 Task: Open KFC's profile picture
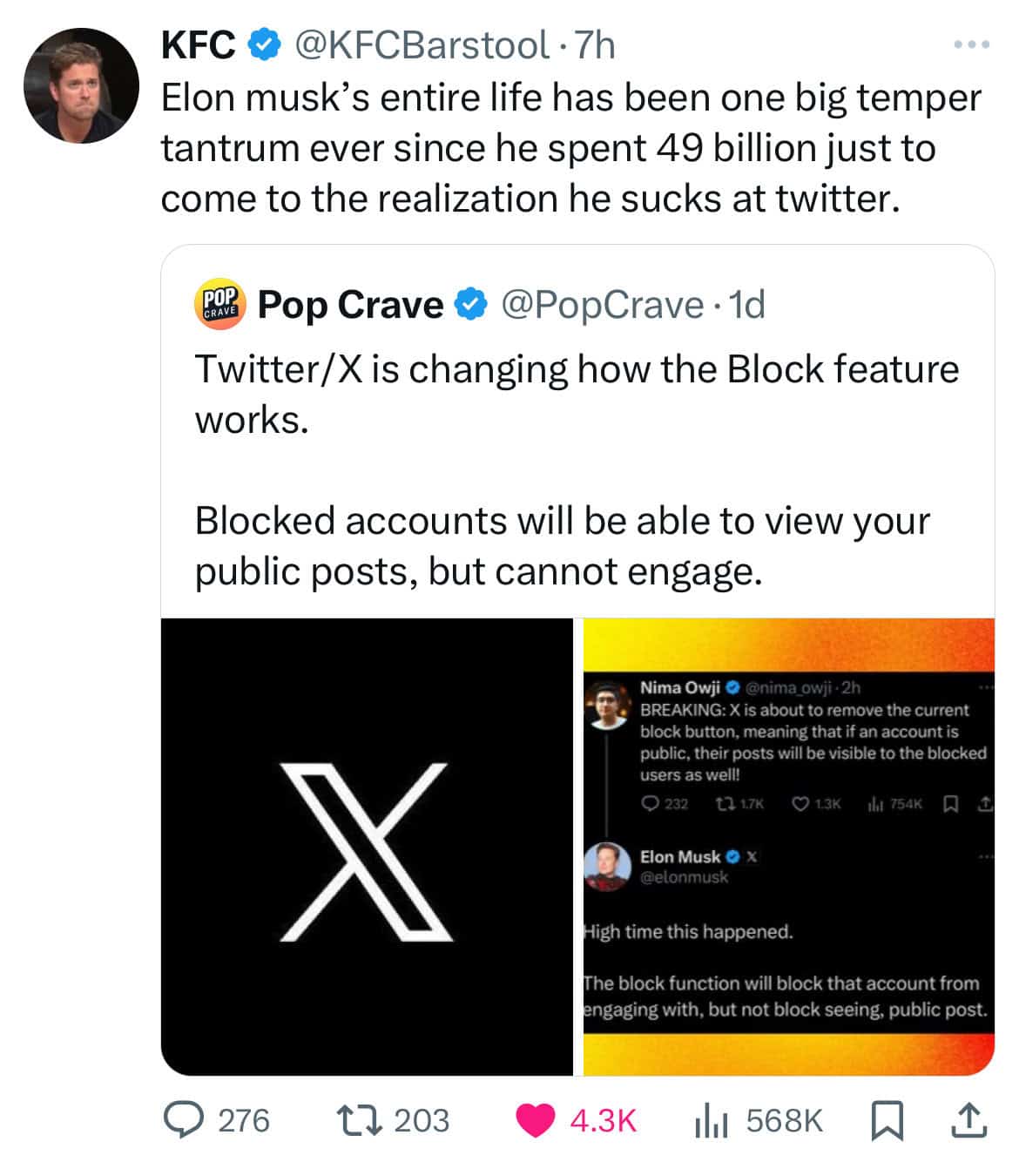[x=81, y=85]
